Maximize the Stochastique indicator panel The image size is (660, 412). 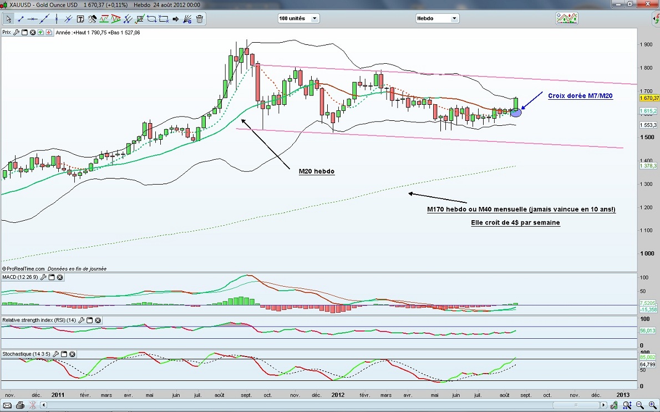pyautogui.click(x=64, y=354)
